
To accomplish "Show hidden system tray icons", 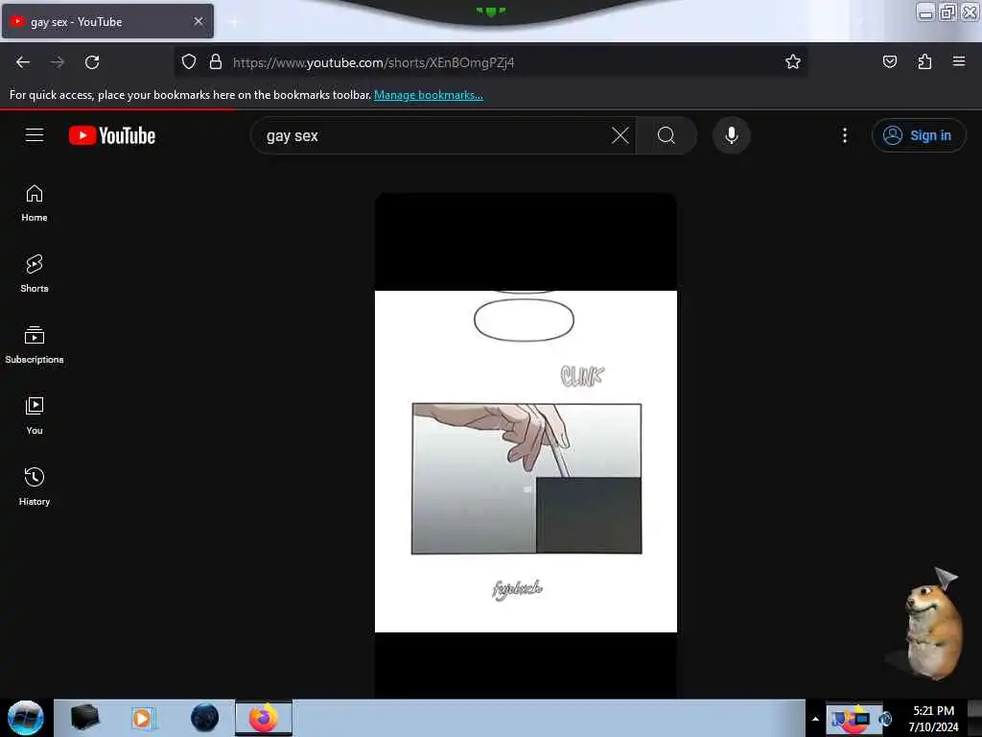I will click(x=815, y=719).
